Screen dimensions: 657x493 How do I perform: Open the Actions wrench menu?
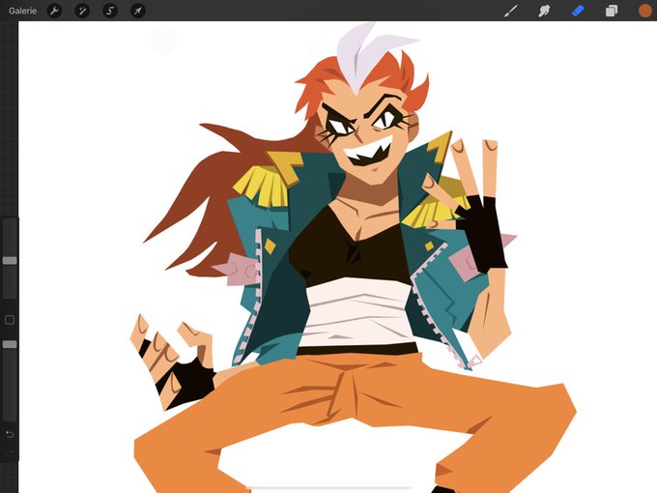[x=54, y=11]
